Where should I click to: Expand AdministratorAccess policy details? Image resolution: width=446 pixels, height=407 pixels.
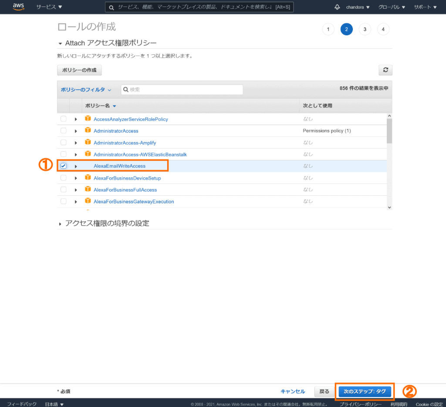(x=76, y=131)
